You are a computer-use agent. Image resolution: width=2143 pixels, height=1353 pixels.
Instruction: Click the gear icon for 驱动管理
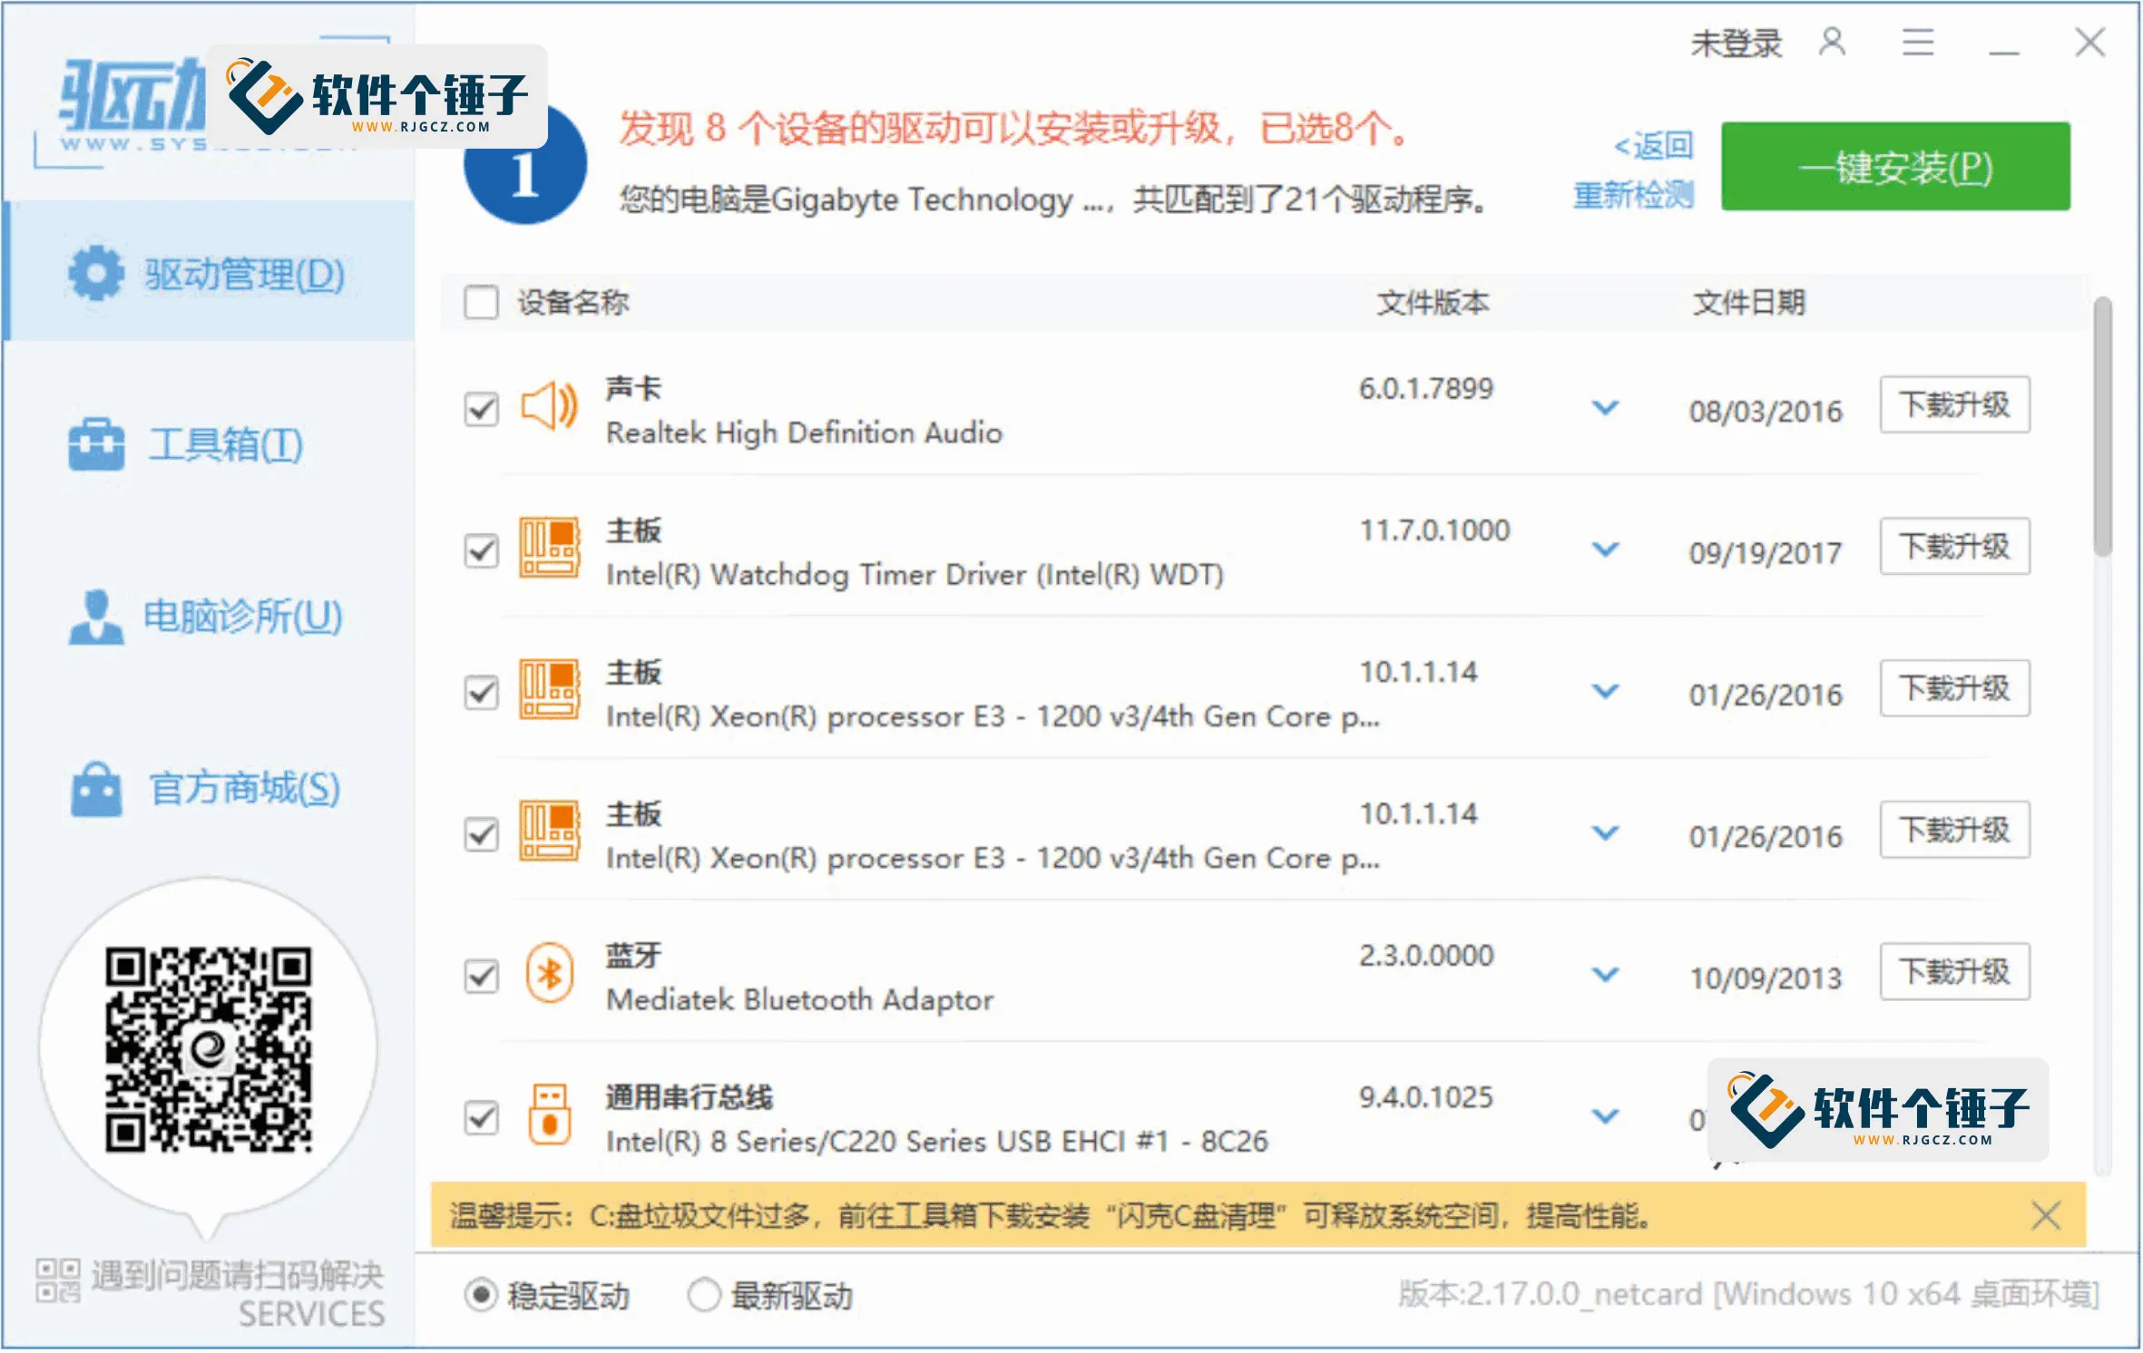tap(96, 272)
